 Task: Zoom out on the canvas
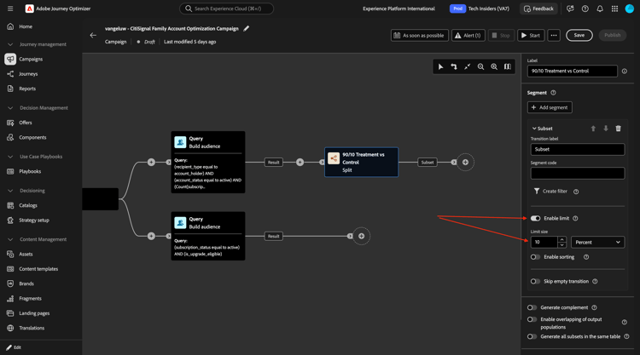tap(480, 66)
